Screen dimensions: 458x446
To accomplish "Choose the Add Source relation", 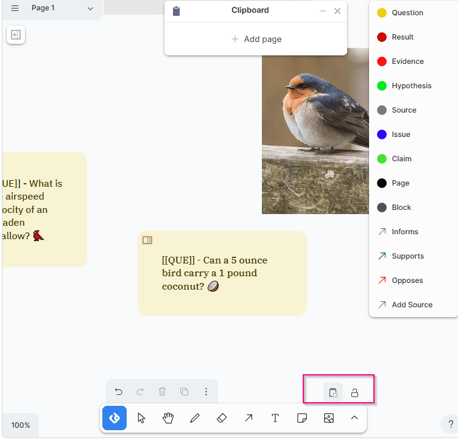I will (413, 305).
